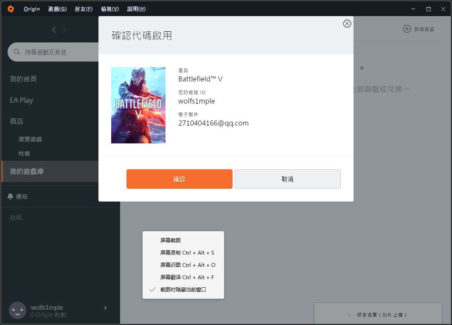Click the account ID wolfs1mple in dialog
452x325 pixels.
197,101
